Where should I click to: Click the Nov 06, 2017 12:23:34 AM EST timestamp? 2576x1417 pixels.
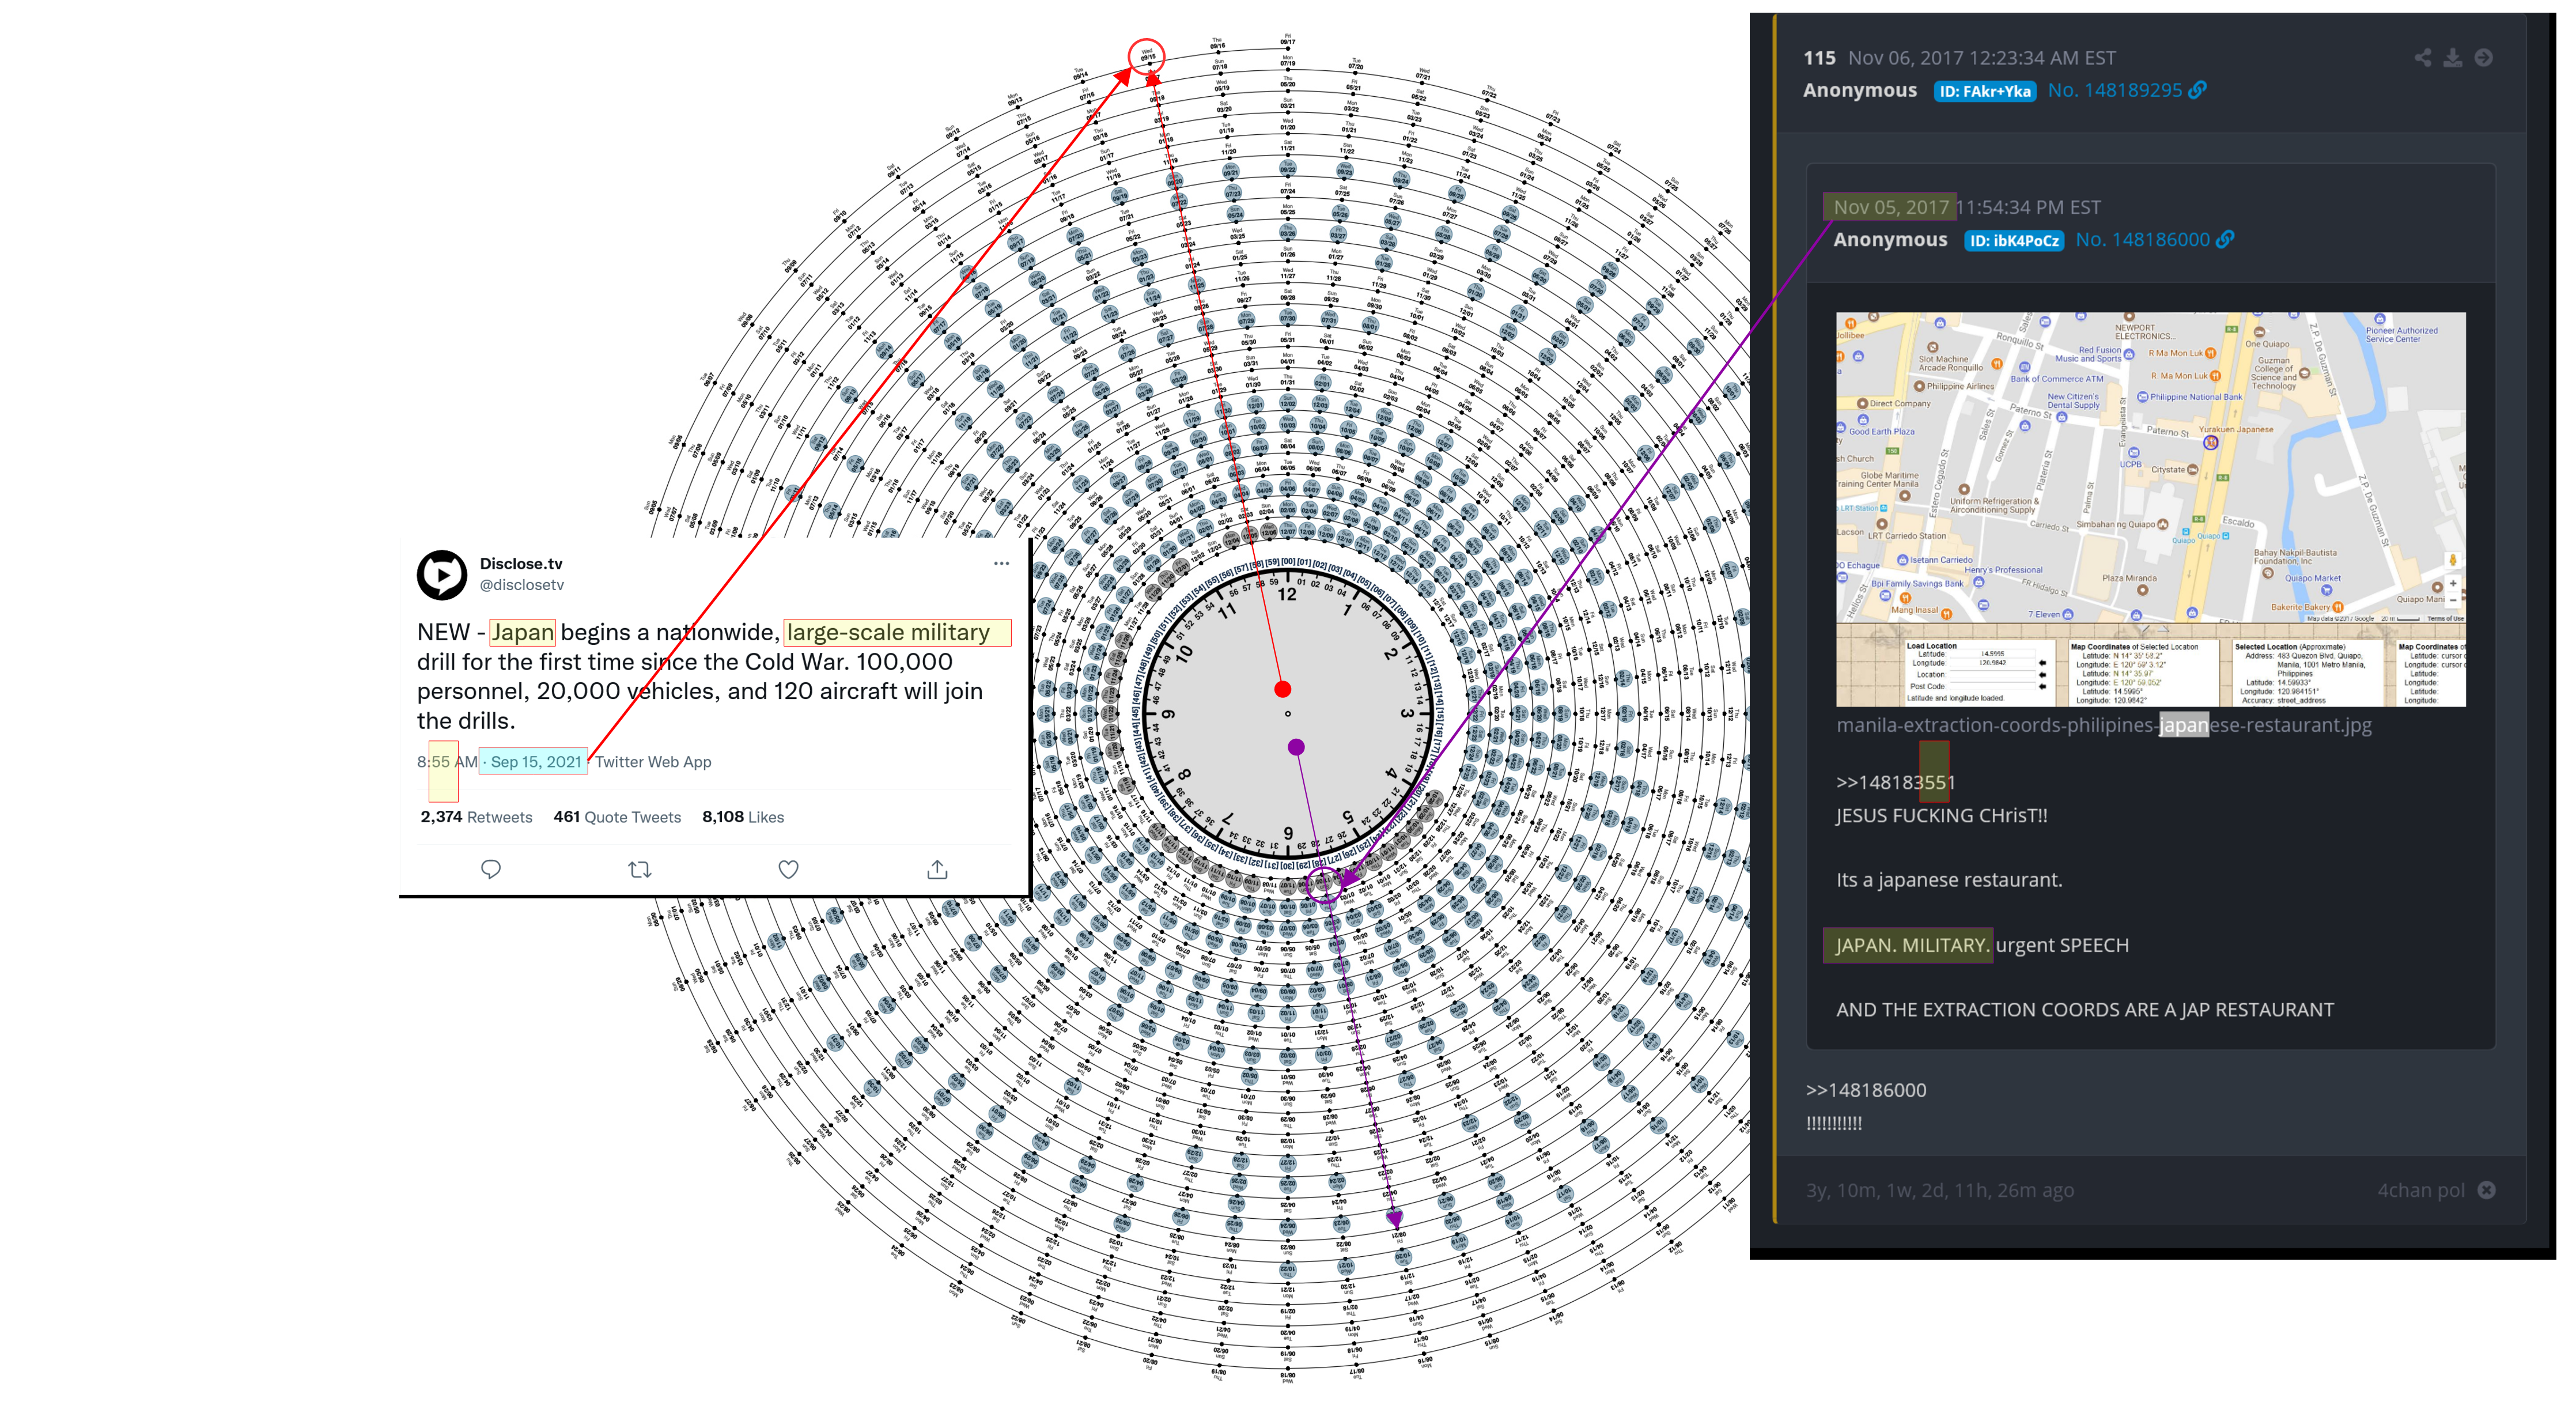click(1981, 58)
